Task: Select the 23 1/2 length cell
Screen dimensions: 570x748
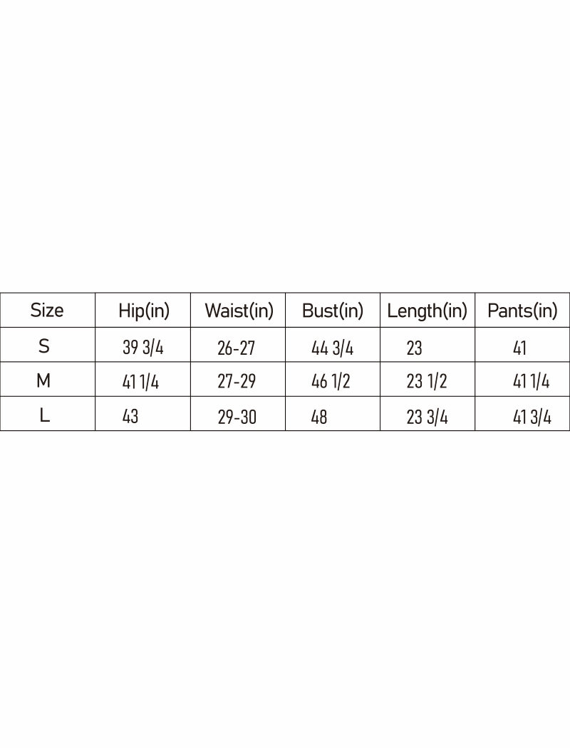Action: 427,382
